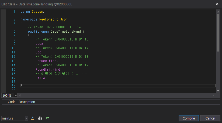Open the main.cs file dropdown
The width and height of the screenshot is (222, 123).
click(x=26, y=118)
